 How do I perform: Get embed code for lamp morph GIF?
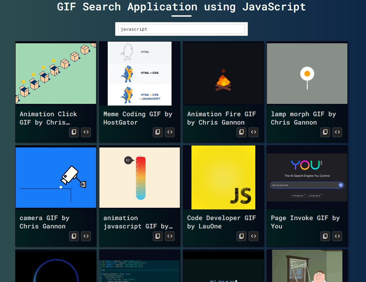(x=337, y=132)
